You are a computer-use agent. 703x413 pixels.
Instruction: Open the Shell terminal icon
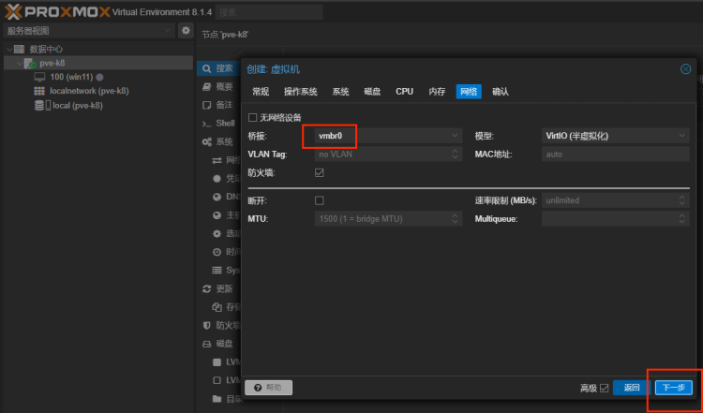[207, 124]
